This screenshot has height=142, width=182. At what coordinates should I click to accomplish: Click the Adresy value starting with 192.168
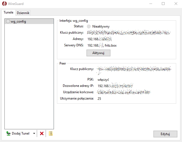[x=99, y=39]
